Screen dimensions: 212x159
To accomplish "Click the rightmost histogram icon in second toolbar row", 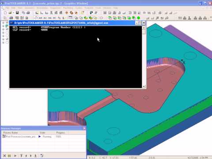I will pyautogui.click(x=205, y=18).
